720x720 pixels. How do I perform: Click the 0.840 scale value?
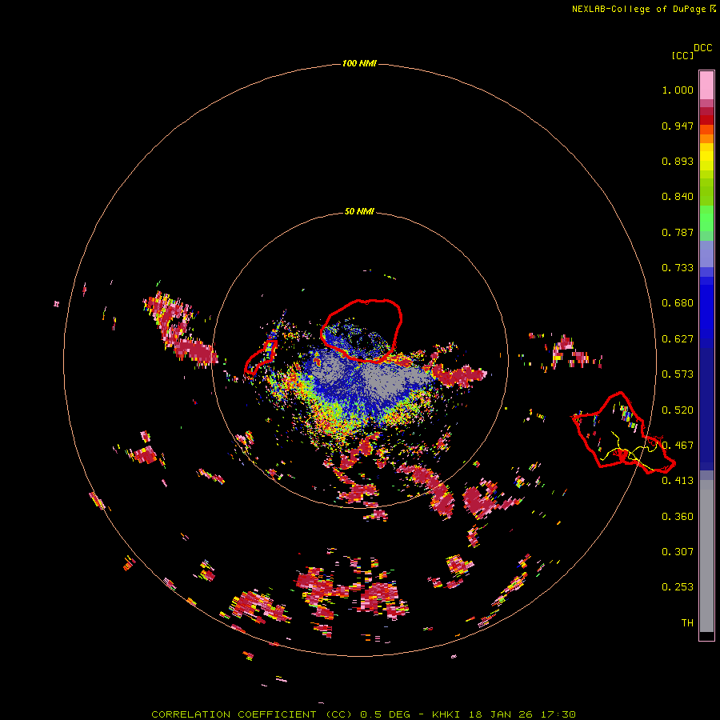[x=678, y=197]
